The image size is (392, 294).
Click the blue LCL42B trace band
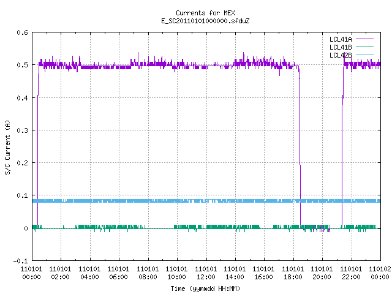[x=206, y=201]
